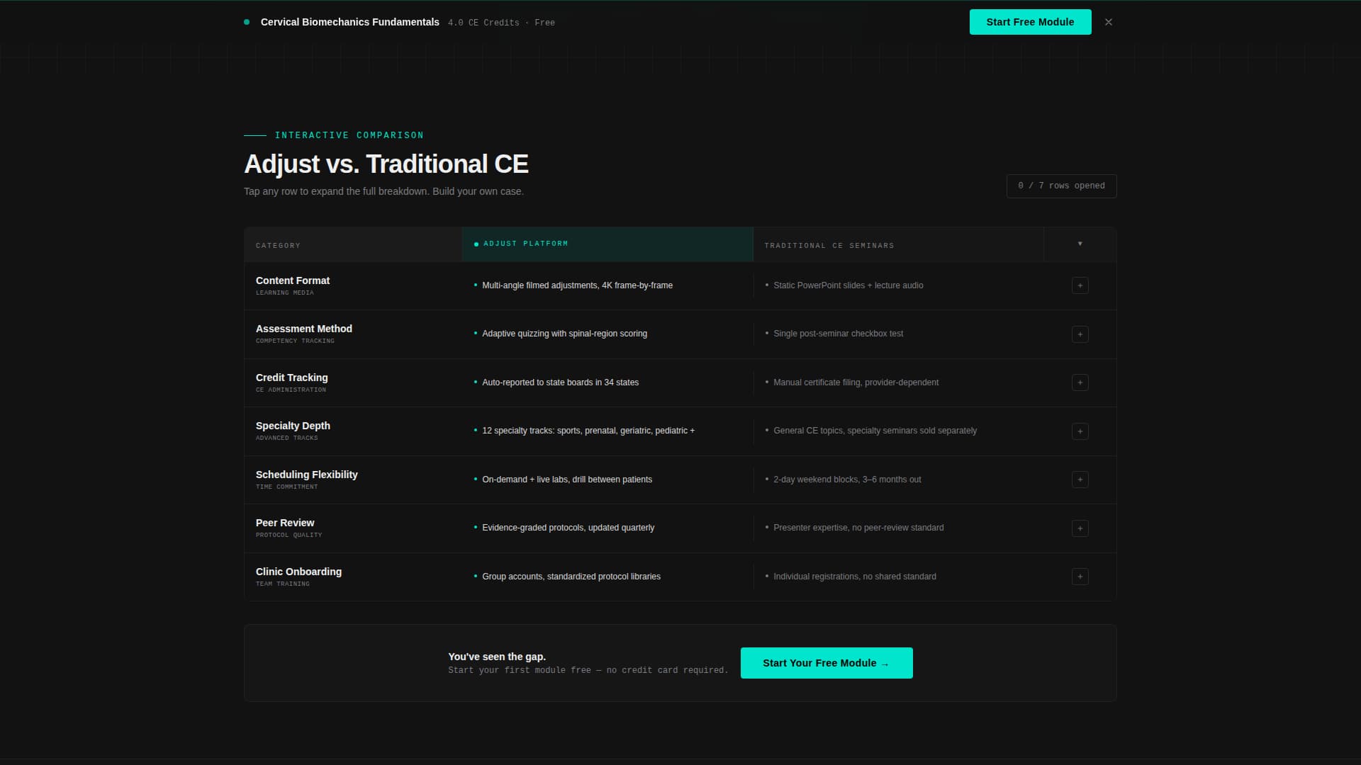Image resolution: width=1361 pixels, height=765 pixels.
Task: Click 'Static PowerPoint slides + lecture audio' cell
Action: coord(848,285)
